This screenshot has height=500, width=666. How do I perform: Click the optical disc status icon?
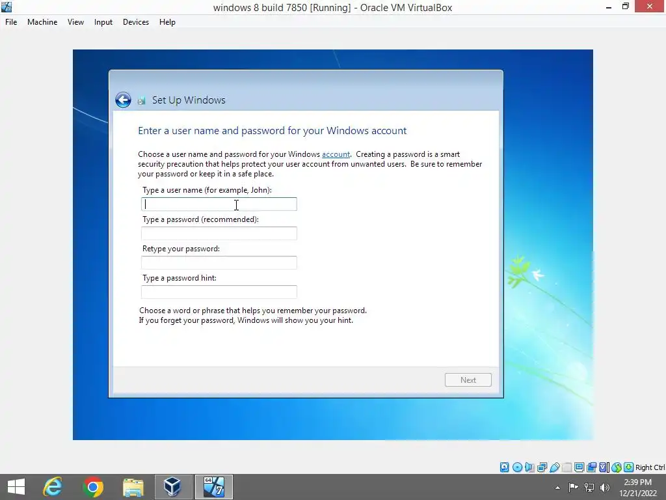[517, 467]
